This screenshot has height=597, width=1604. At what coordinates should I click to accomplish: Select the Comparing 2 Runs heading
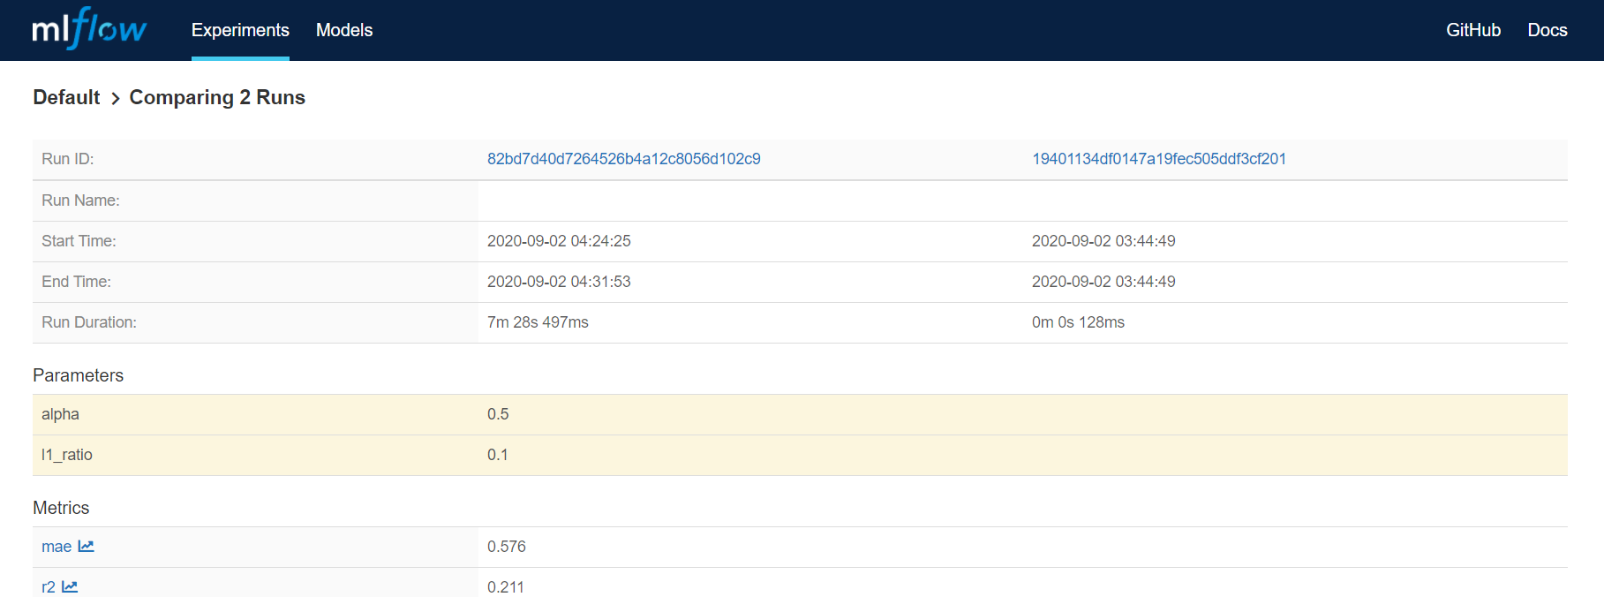(217, 97)
